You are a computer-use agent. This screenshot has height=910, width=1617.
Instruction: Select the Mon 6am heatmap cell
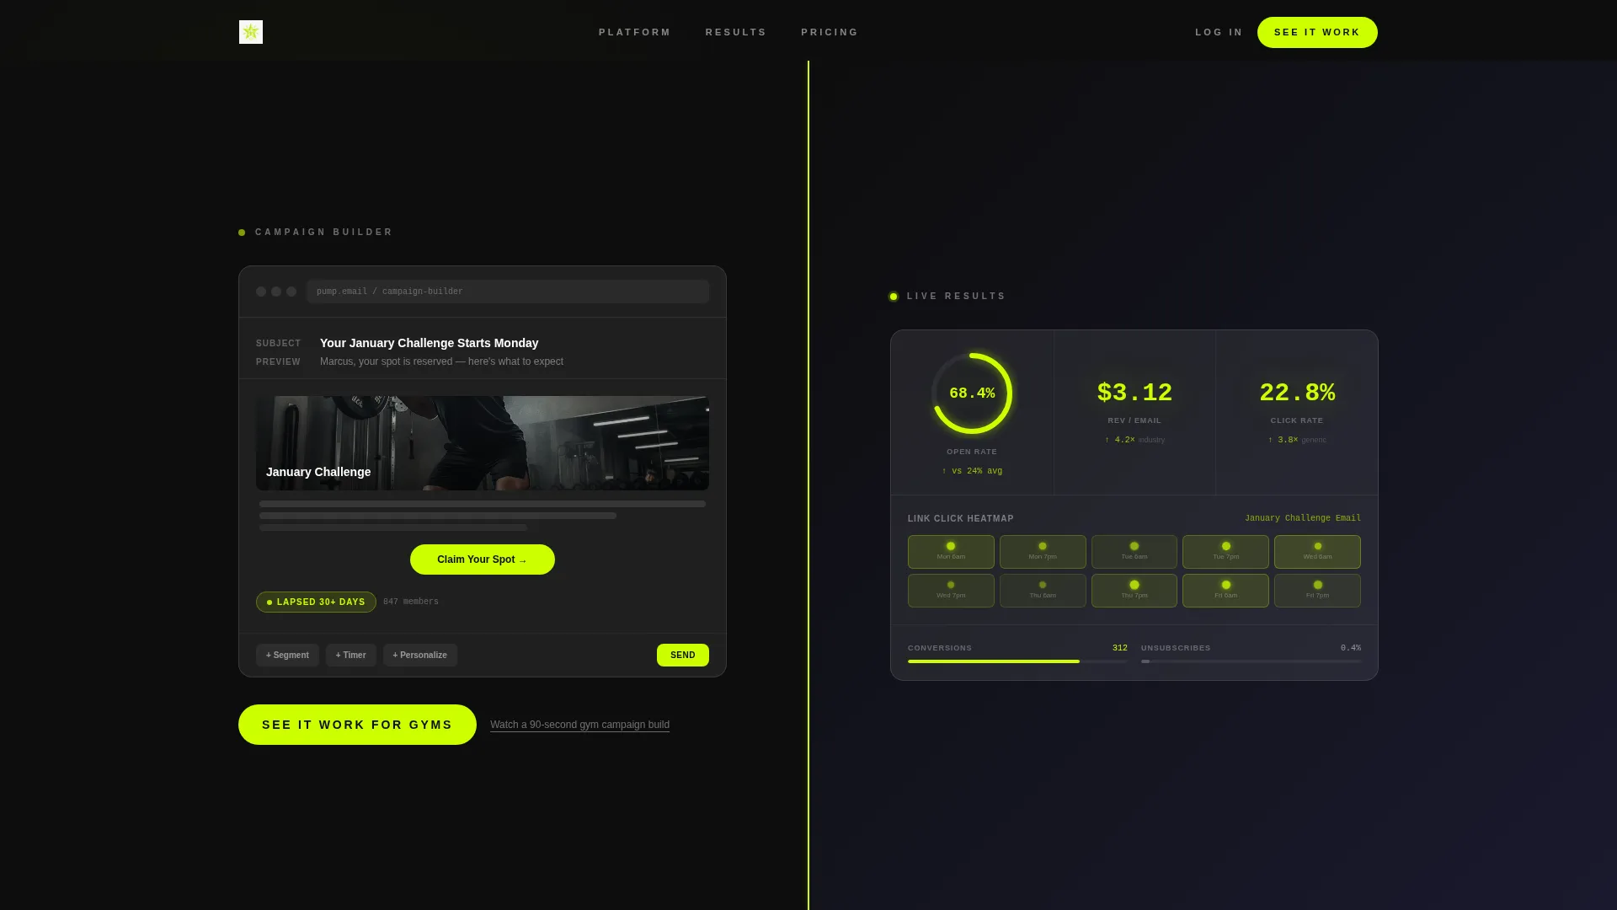[951, 552]
